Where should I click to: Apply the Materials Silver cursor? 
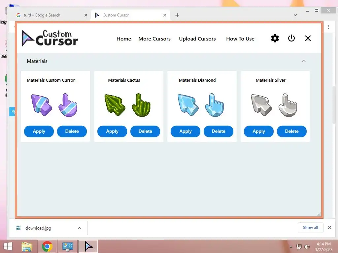259,131
